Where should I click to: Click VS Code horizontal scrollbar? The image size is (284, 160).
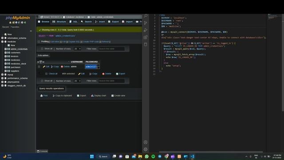coord(211,152)
